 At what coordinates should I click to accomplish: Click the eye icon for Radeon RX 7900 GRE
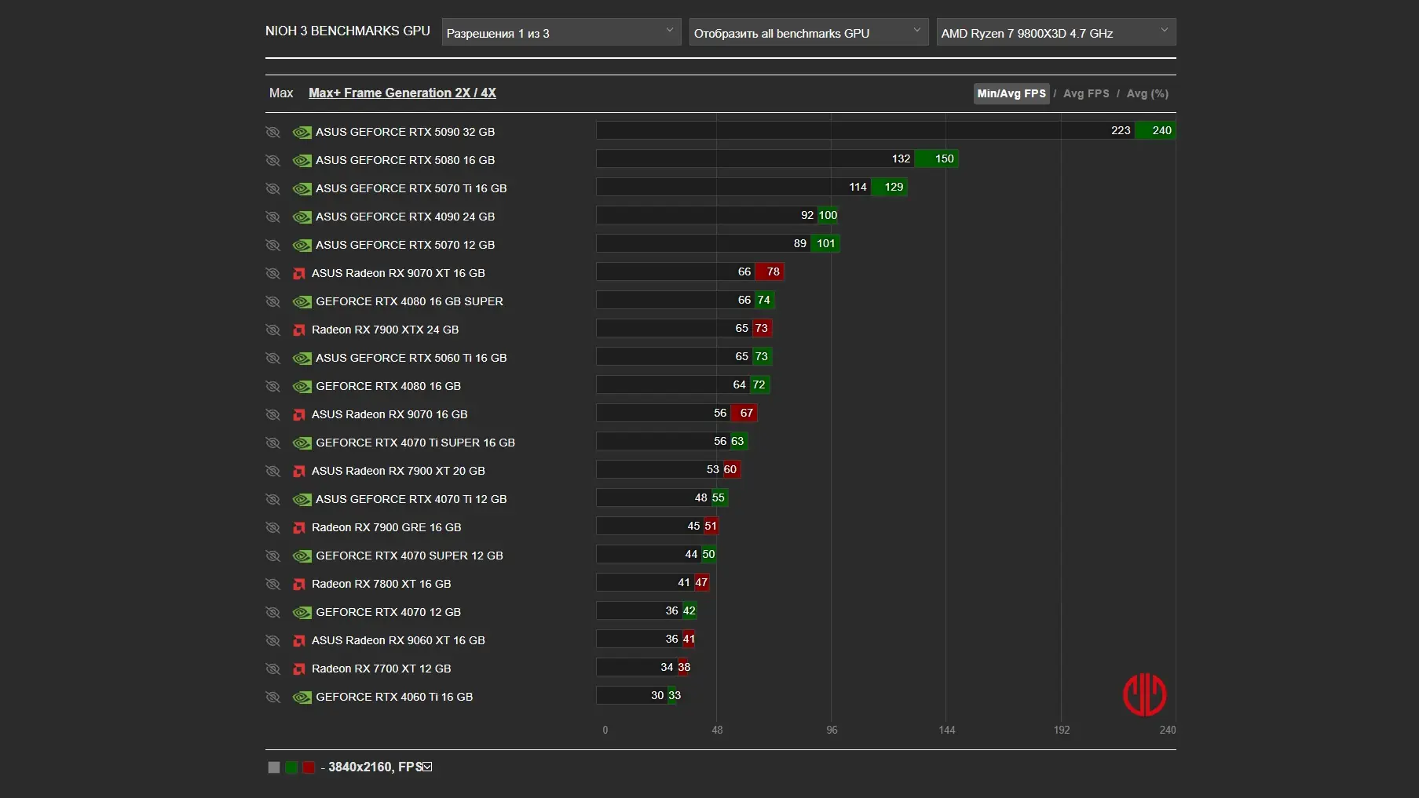[272, 527]
